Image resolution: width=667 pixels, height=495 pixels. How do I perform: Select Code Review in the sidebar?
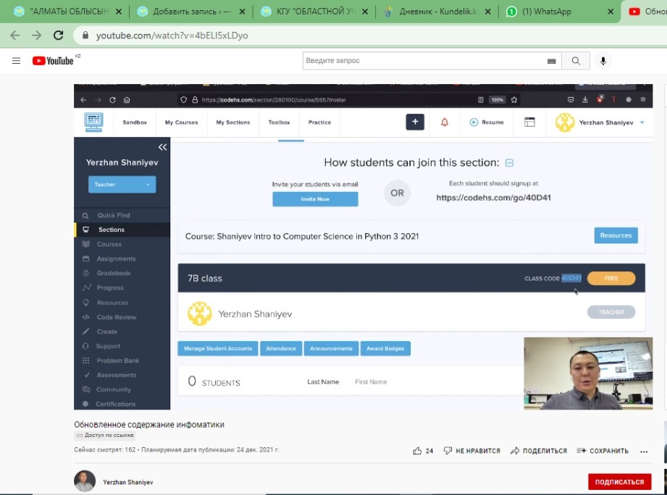click(116, 317)
